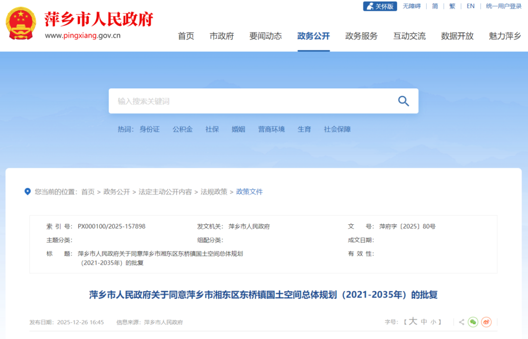Select document number 萍府字〔2025〕80号
528x339 pixels.
click(407, 226)
